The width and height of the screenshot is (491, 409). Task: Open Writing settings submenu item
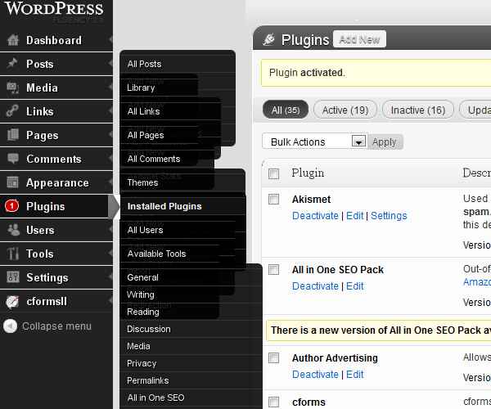pos(140,294)
